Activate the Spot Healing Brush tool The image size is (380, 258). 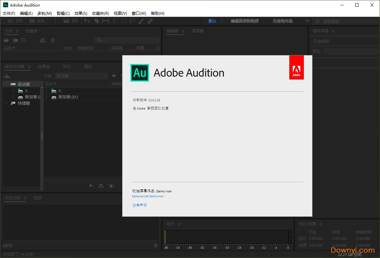pyautogui.click(x=150, y=21)
